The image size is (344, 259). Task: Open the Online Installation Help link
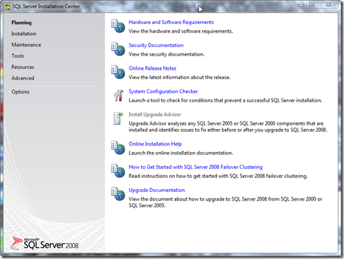coord(155,144)
